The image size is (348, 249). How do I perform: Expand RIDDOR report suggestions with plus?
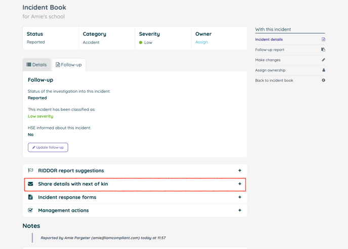[240, 170]
